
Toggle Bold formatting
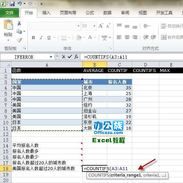[33, 38]
